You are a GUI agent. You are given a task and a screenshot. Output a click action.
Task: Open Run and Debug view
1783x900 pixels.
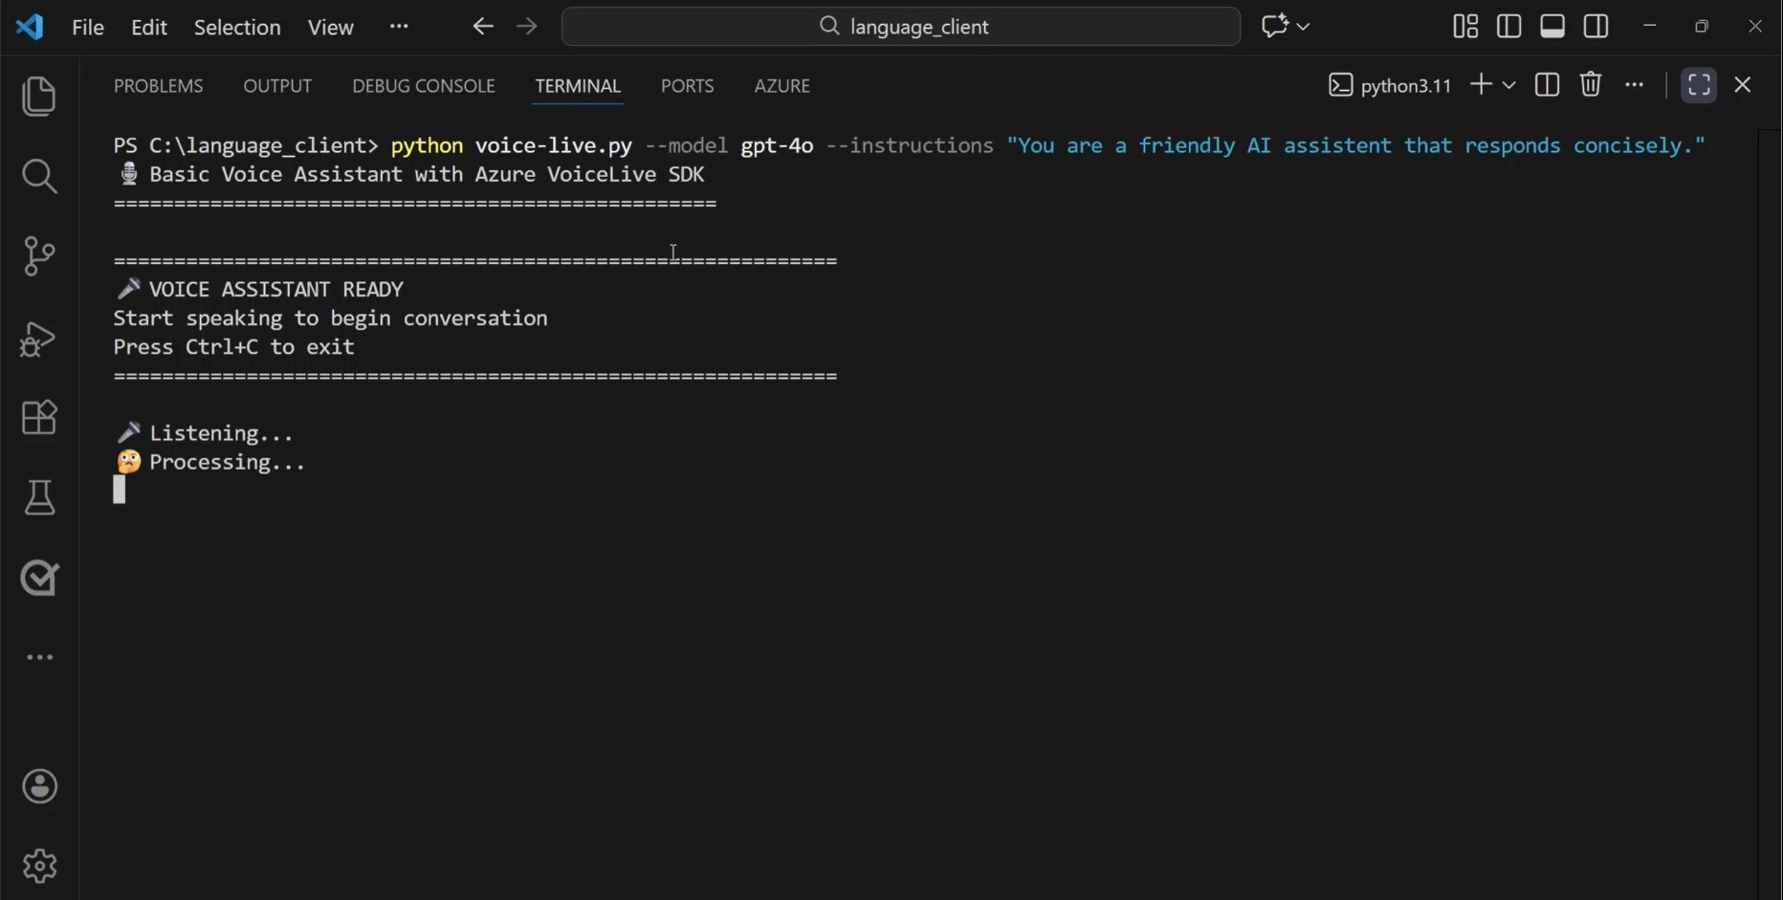[39, 339]
